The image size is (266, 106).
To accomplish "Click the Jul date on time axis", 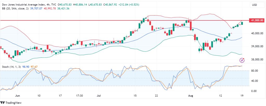I will 99,96.
